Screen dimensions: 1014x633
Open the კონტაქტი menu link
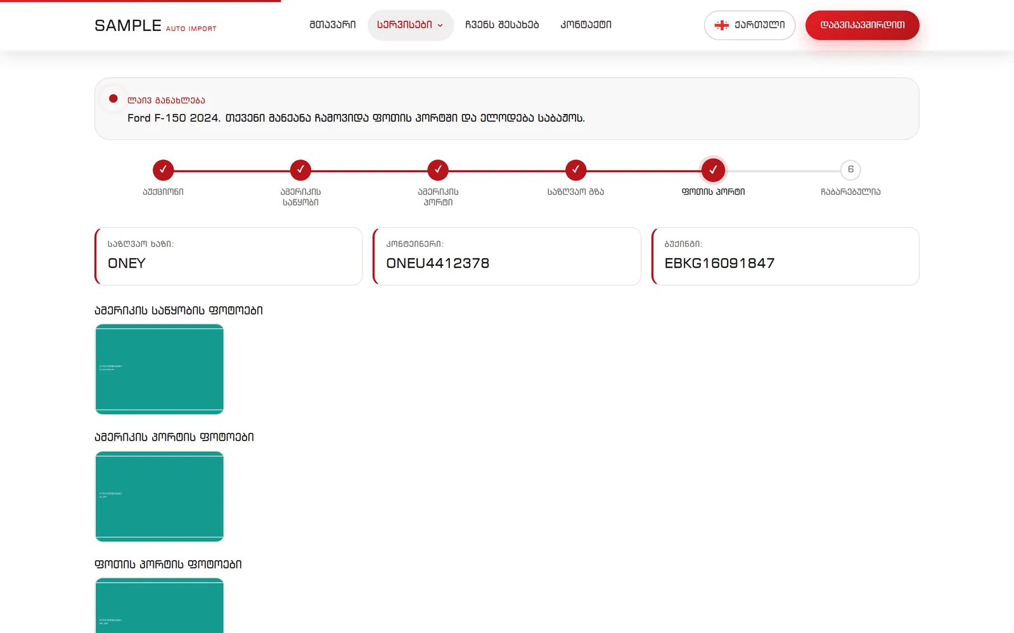pos(586,25)
